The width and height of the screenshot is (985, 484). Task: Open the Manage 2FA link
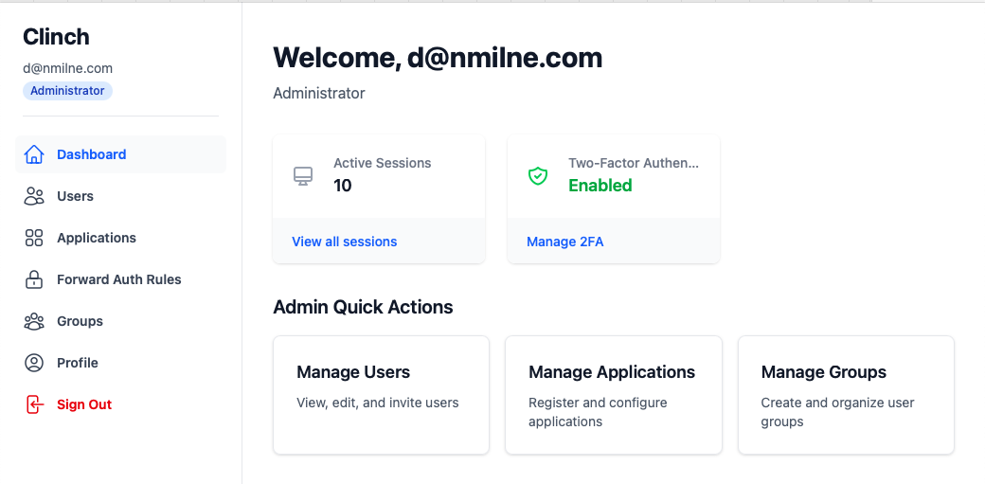(x=564, y=242)
